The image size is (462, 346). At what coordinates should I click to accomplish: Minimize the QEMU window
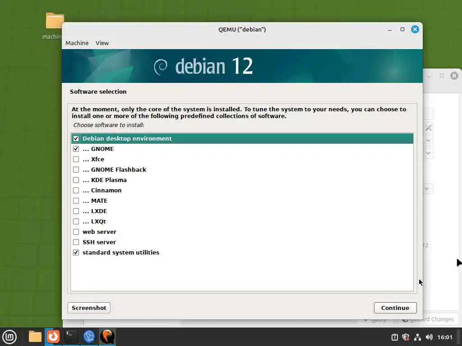coord(390,29)
